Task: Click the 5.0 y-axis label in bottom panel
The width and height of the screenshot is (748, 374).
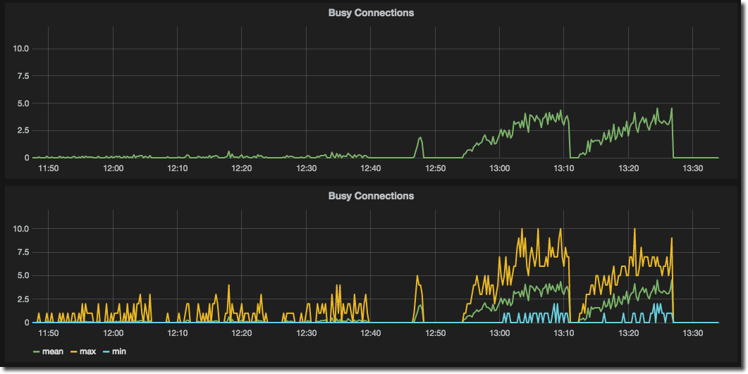Action: [23, 275]
